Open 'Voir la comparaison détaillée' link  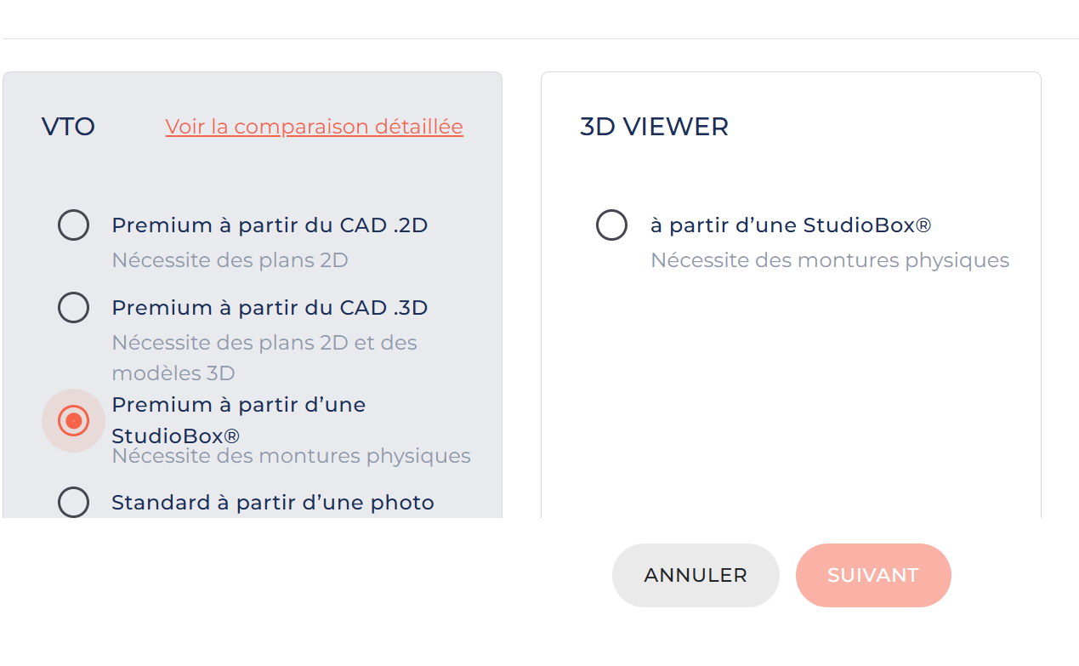[314, 127]
